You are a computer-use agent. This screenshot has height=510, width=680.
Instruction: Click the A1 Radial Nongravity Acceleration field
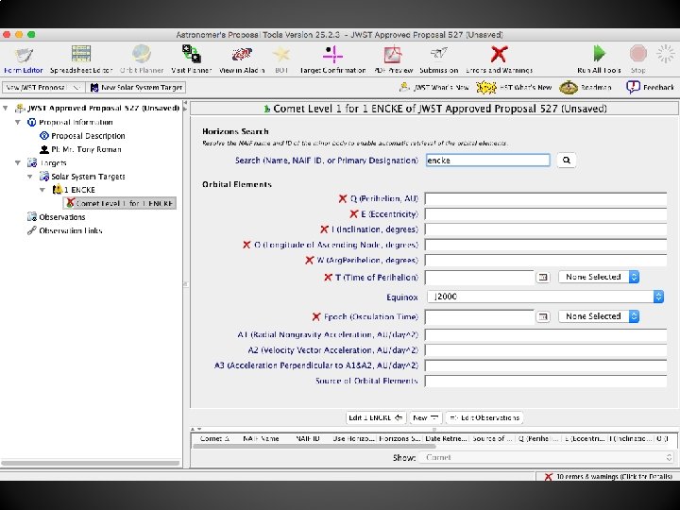tap(546, 334)
